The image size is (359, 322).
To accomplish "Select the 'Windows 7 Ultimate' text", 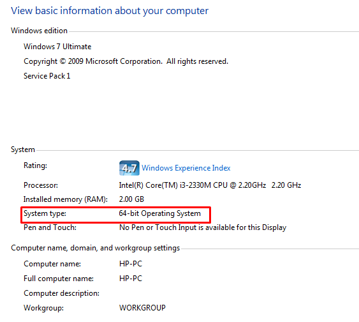I will (57, 47).
